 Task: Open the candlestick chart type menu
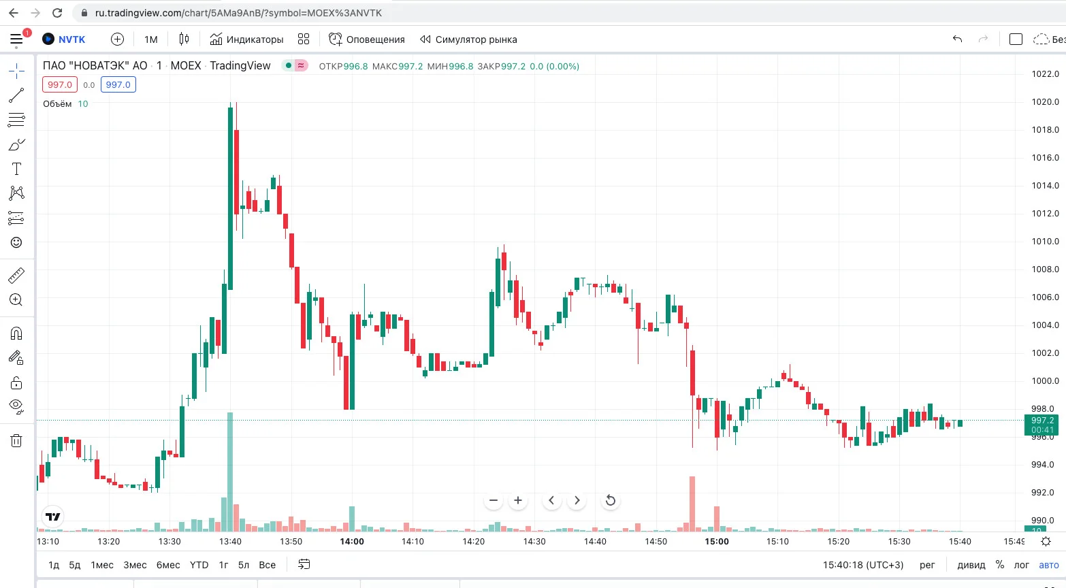click(184, 39)
